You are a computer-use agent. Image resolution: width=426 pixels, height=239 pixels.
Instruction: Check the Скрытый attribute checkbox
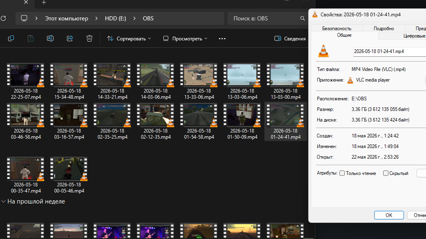(x=386, y=173)
